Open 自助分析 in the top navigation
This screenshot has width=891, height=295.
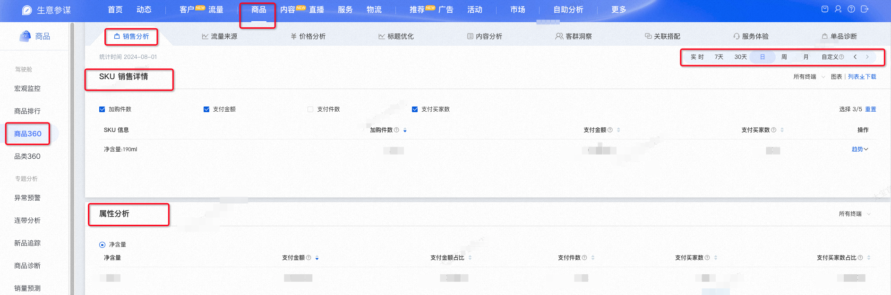point(568,9)
